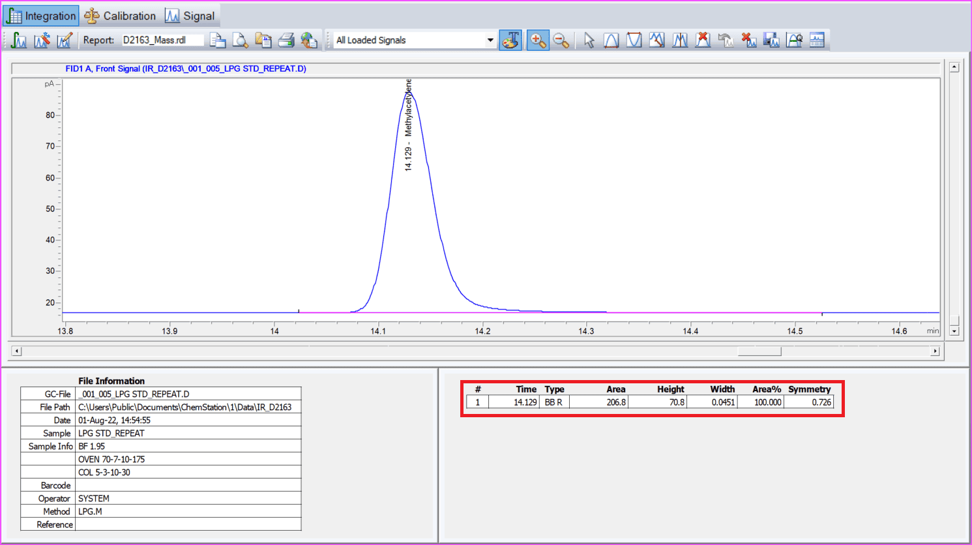The width and height of the screenshot is (972, 545).
Task: Select the Undo manual integration icon
Action: tap(725, 40)
